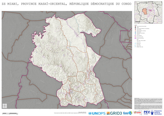The height and width of the screenshot is (116, 164).
Task: Click the map title ZS MIABI
Action: click(x=10, y=4)
